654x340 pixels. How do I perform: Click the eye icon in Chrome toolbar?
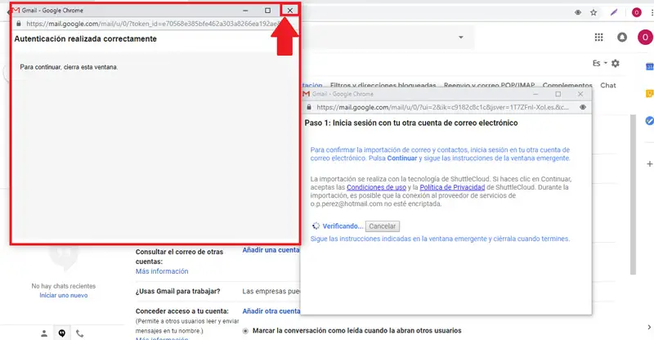coord(578,12)
